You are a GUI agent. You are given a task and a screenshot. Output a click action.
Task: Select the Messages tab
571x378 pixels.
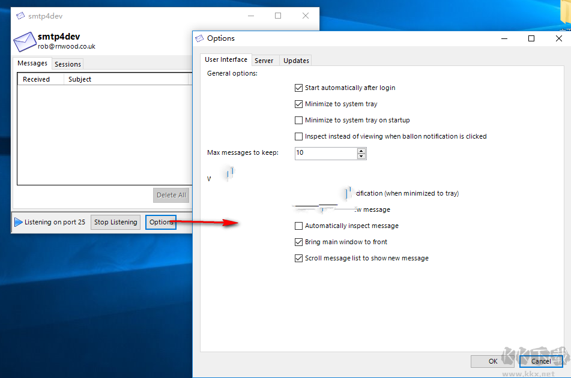[x=32, y=63]
